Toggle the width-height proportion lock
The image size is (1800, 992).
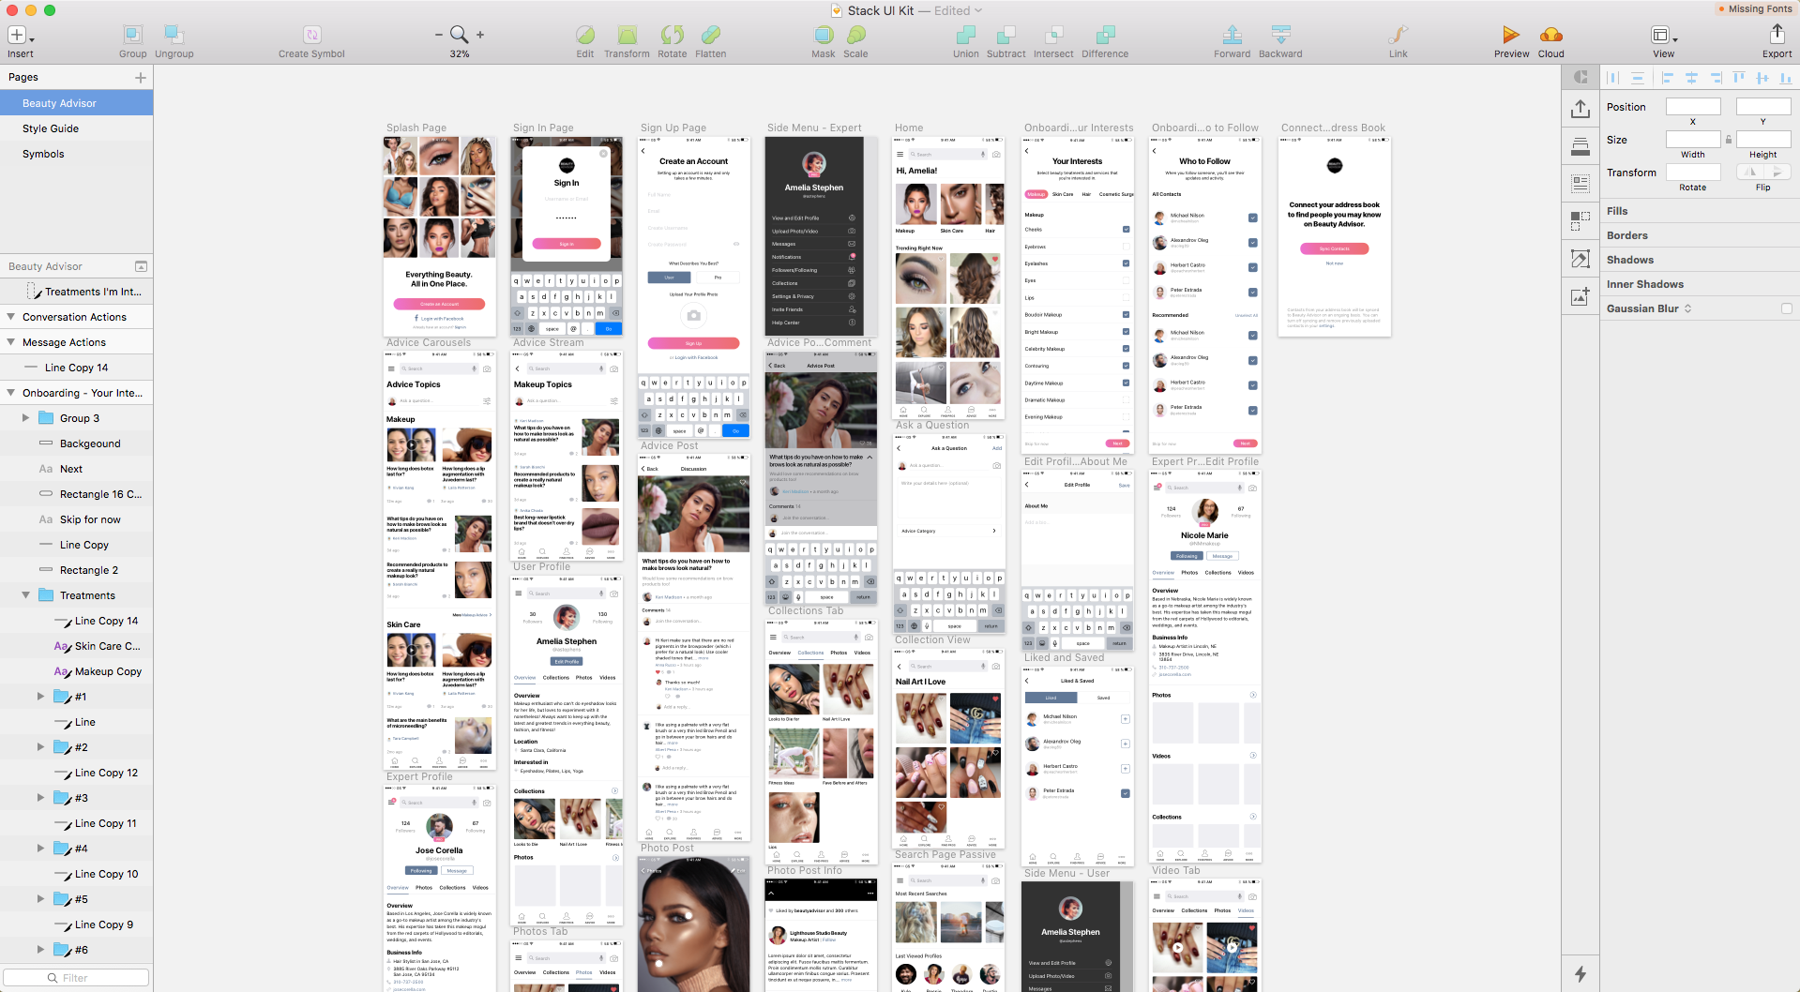click(1728, 139)
